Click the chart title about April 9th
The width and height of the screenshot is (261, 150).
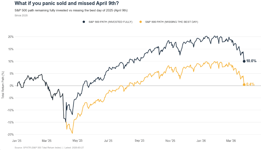click(66, 4)
